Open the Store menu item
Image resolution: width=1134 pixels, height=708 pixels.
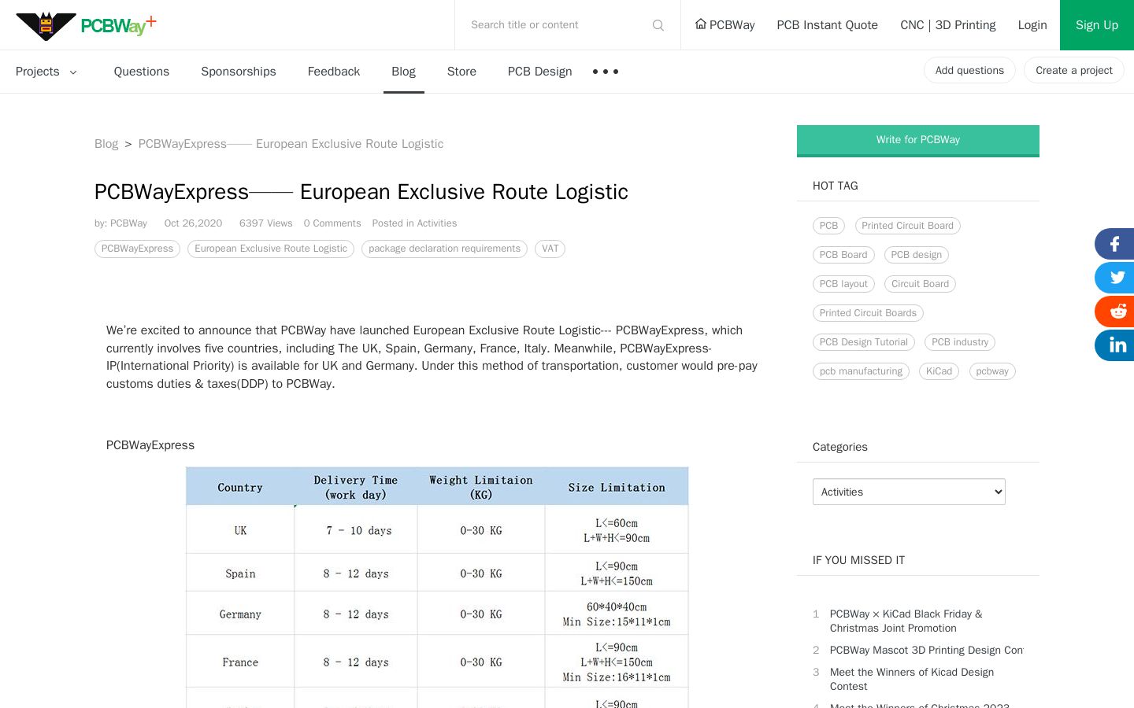pyautogui.click(x=461, y=72)
